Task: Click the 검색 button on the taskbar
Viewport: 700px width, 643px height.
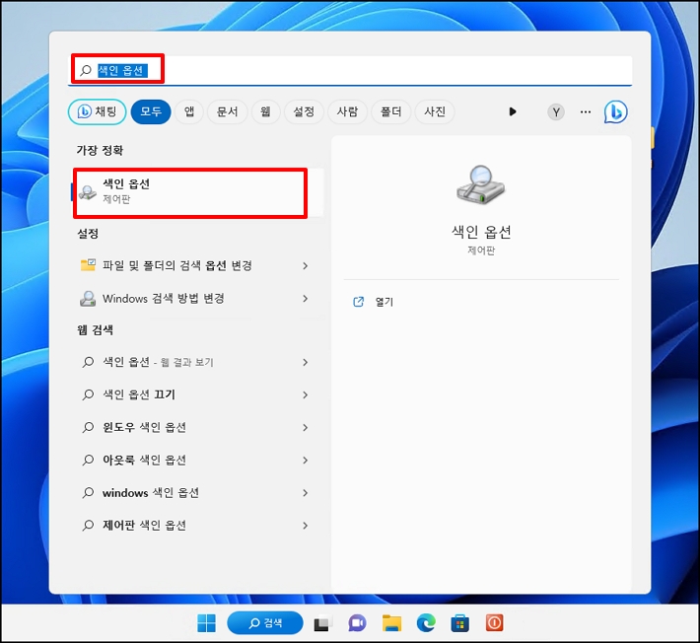Action: pos(265,623)
